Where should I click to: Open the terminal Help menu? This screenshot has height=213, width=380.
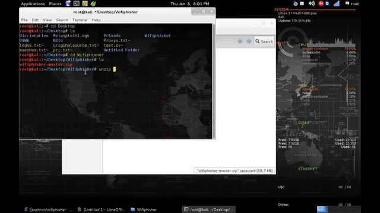(96, 20)
